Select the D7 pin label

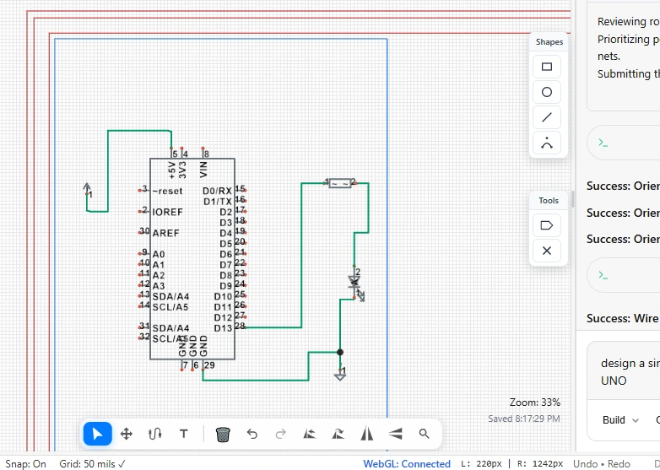click(225, 265)
